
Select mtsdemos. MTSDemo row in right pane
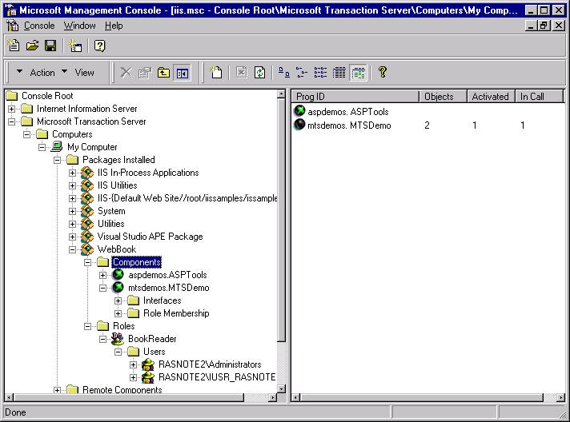[349, 125]
